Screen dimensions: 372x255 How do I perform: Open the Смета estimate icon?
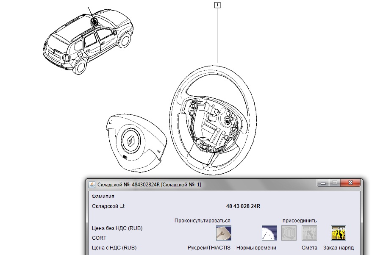[309, 233]
